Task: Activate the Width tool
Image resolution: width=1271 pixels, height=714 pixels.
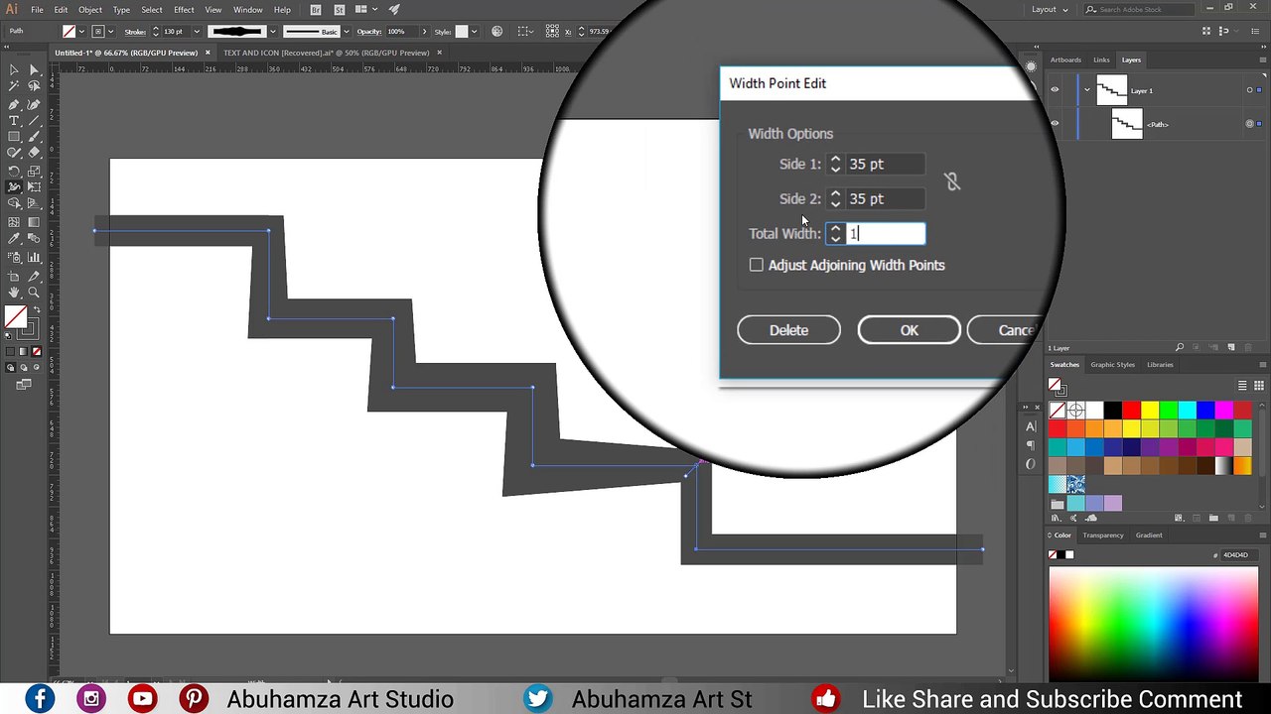Action: pyautogui.click(x=14, y=187)
